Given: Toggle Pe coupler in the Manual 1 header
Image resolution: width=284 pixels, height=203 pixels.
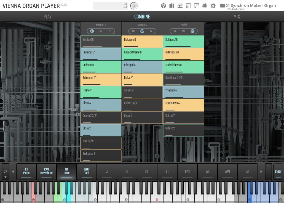Looking at the screenshot, I should coord(110,31).
